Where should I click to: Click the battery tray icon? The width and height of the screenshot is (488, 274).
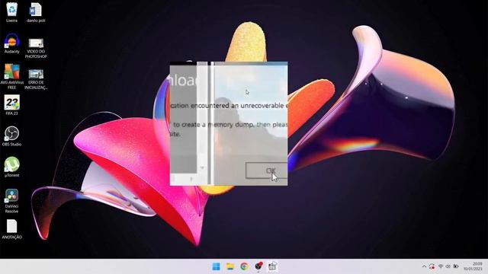[x=456, y=266]
